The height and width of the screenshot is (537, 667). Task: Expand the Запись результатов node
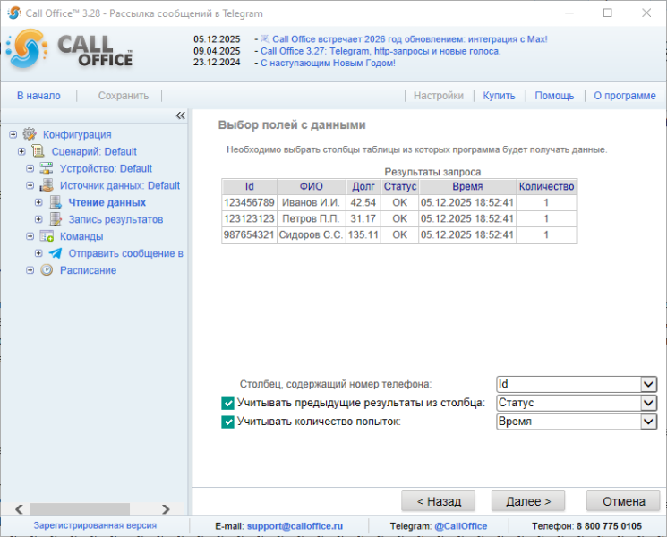coord(38,219)
